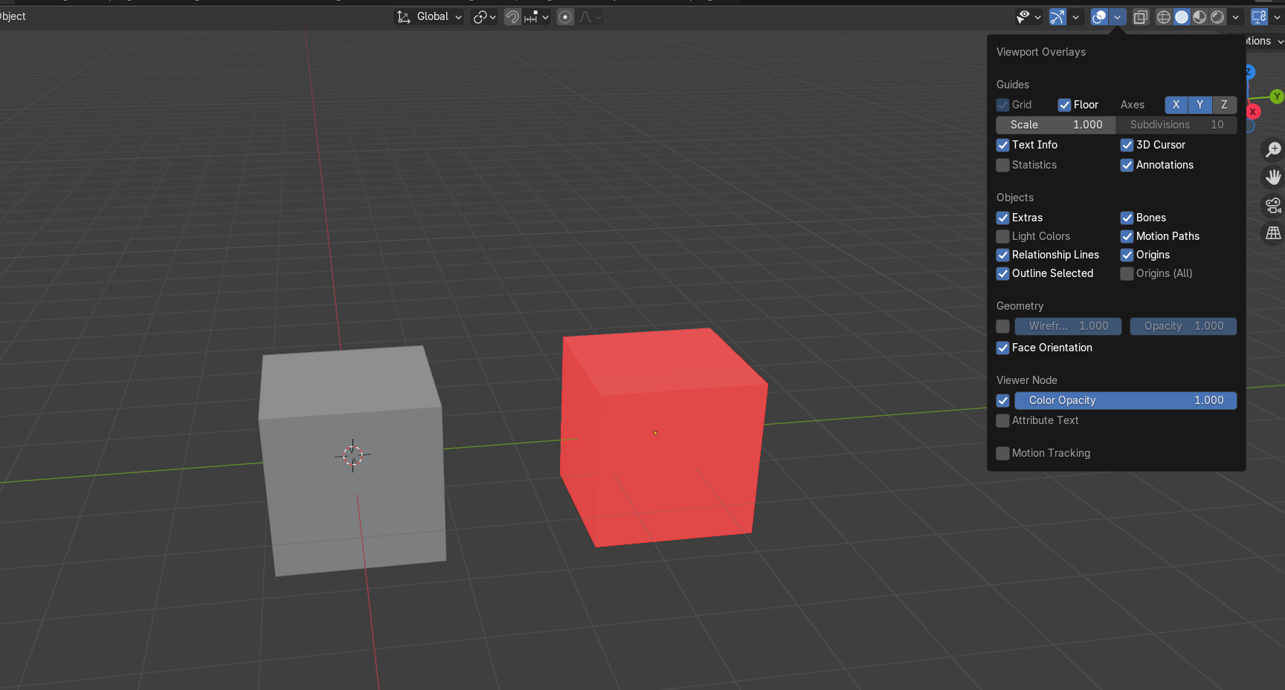1285x690 pixels.
Task: Open the transform pivot point menu
Action: [484, 17]
